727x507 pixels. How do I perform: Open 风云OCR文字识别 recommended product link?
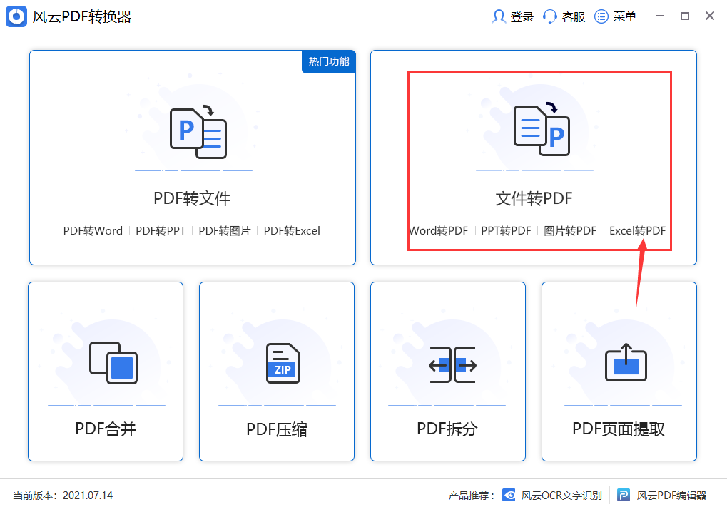[x=561, y=496]
